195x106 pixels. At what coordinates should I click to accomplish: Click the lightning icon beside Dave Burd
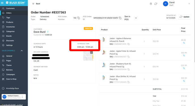tap(48, 32)
